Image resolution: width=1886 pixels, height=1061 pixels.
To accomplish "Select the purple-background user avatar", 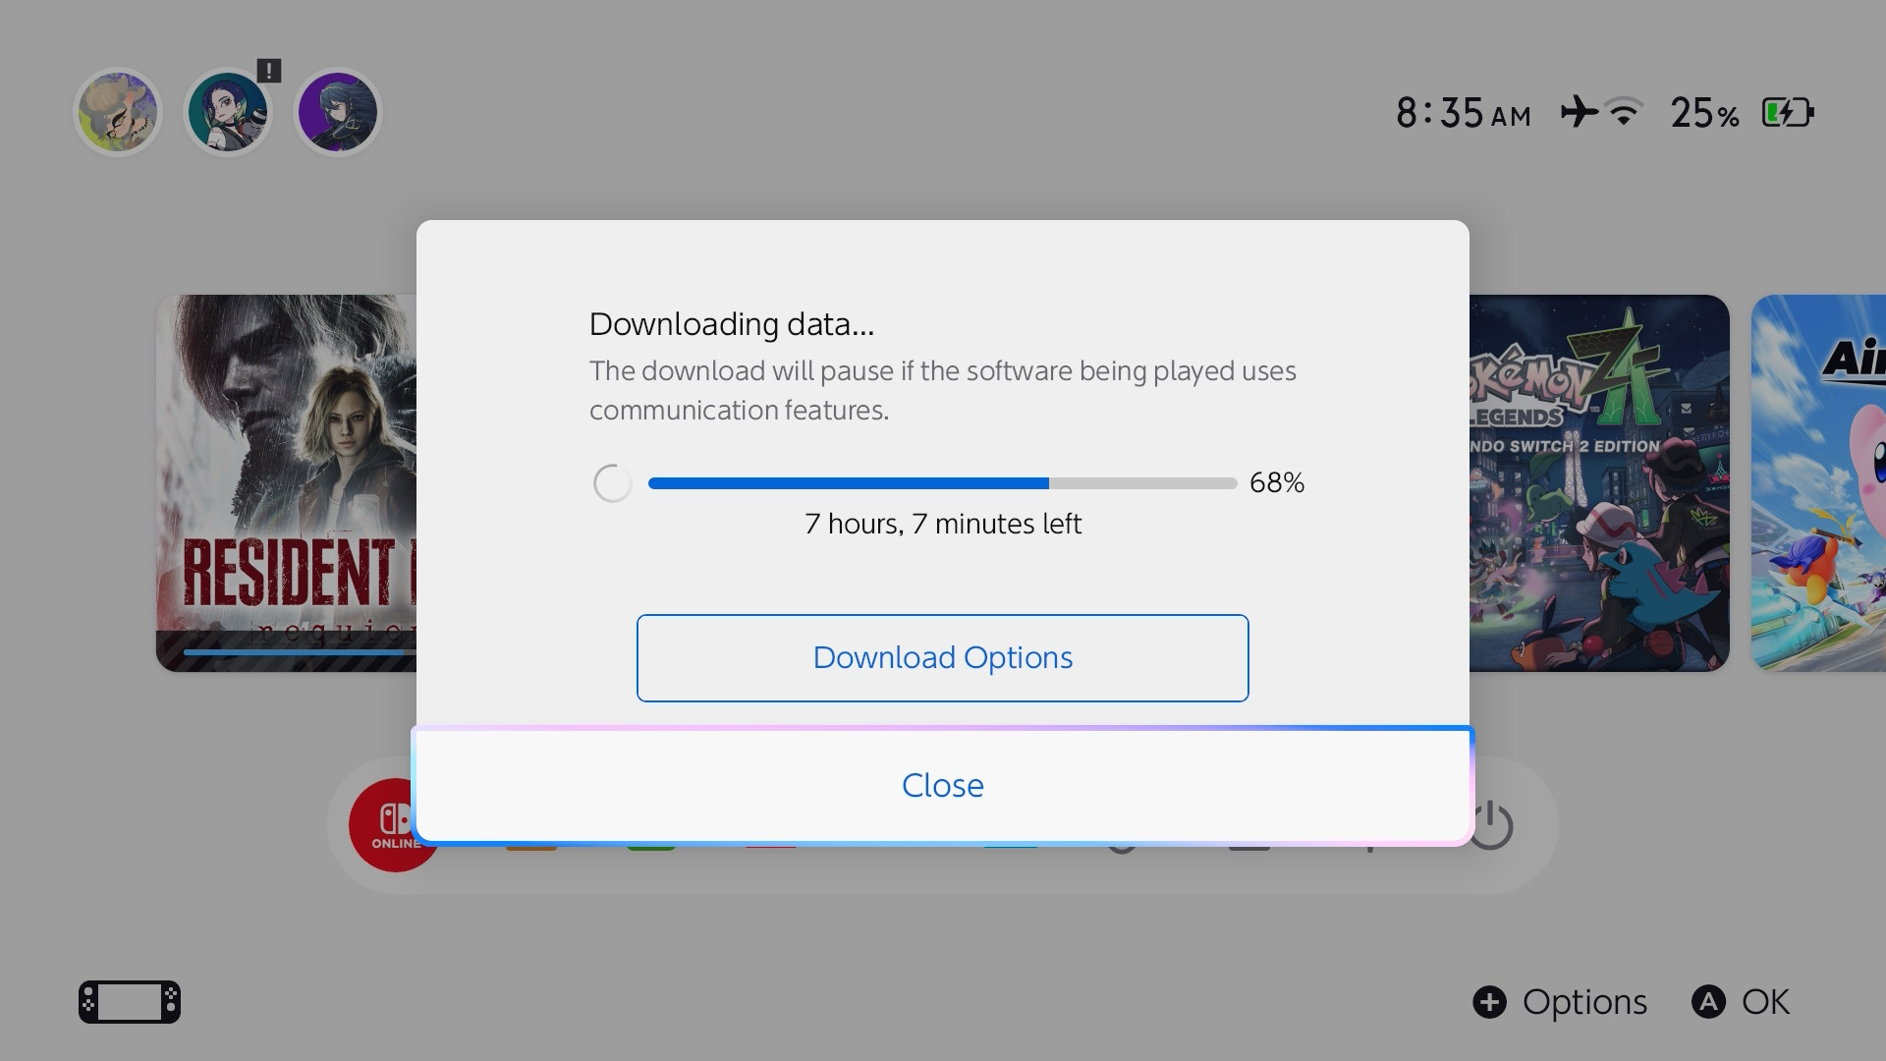I will pos(337,113).
